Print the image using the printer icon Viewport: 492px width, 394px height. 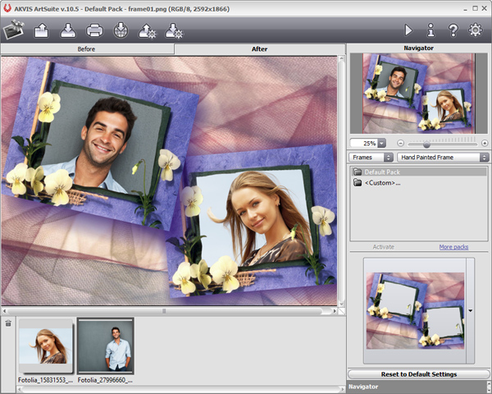[x=94, y=30]
